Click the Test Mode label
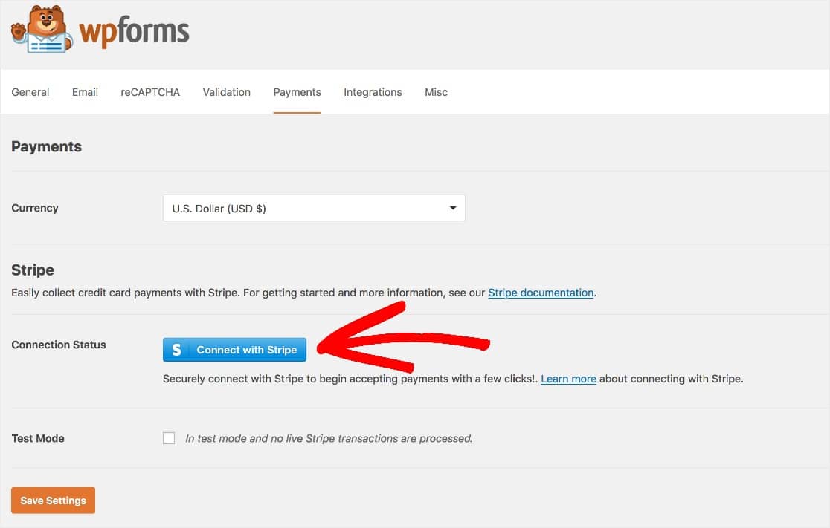Image resolution: width=830 pixels, height=528 pixels. 38,438
